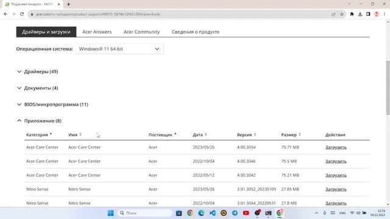Image resolution: width=390 pixels, height=219 pixels.
Task: Collapse the Приложение (8) section
Action: tap(39, 121)
